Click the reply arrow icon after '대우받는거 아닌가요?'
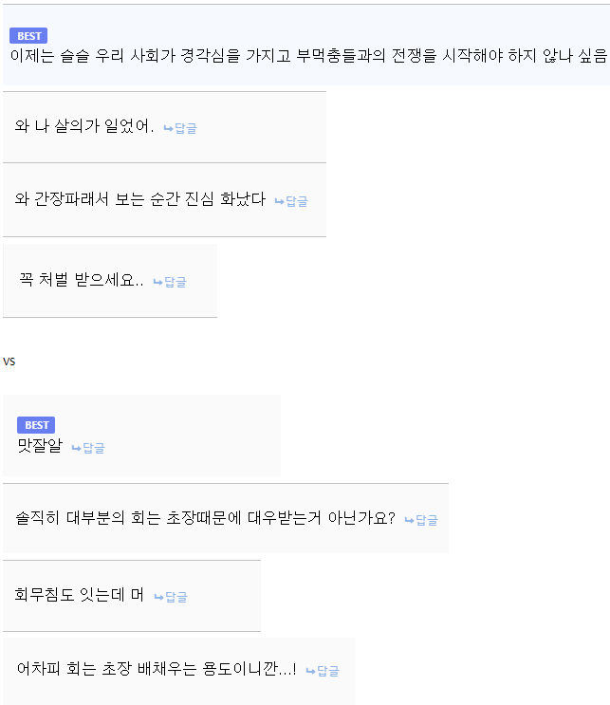Screen dimensions: 610x705 tap(409, 520)
